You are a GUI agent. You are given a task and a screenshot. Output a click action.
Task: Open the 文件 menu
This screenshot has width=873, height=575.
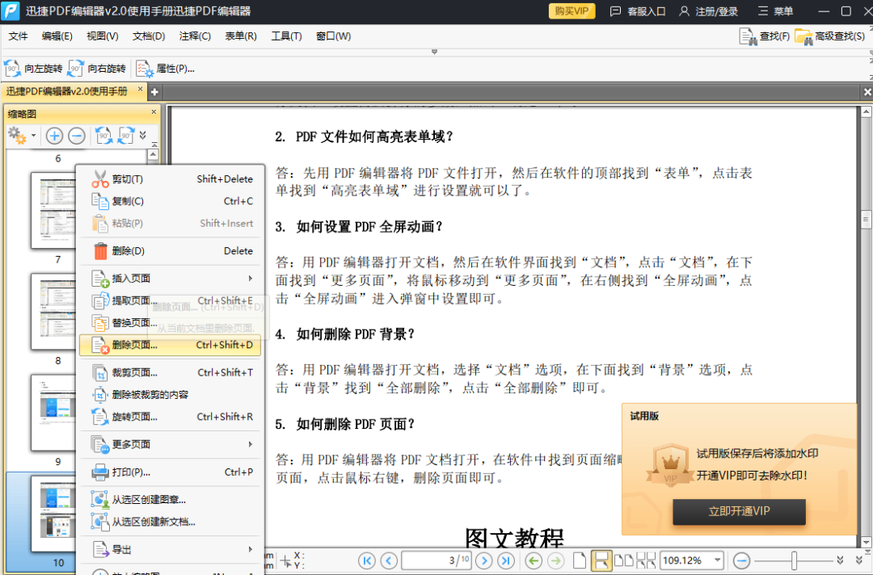click(18, 36)
